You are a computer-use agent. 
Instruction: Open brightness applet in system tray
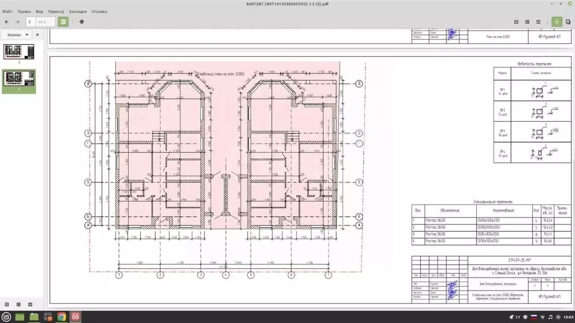coord(558,317)
